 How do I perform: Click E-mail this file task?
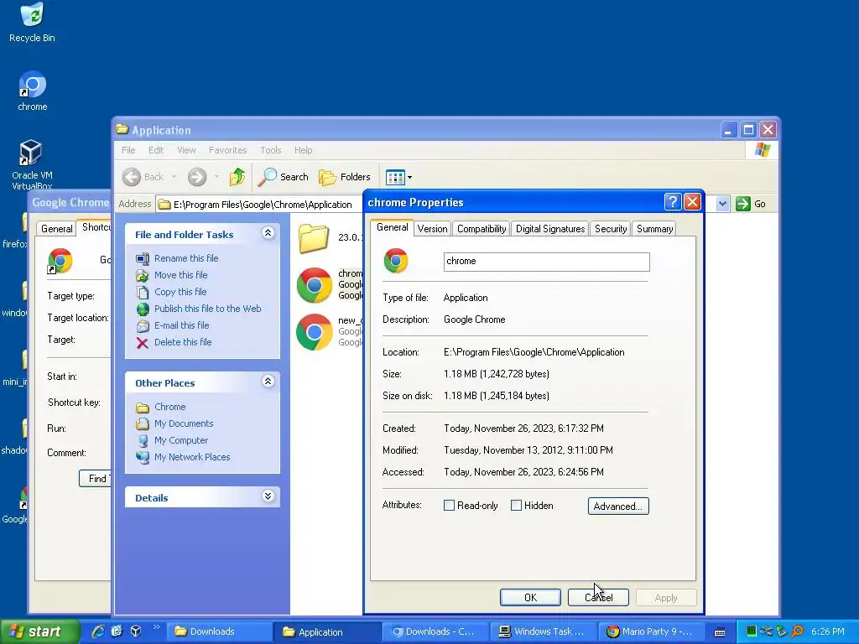(x=181, y=325)
